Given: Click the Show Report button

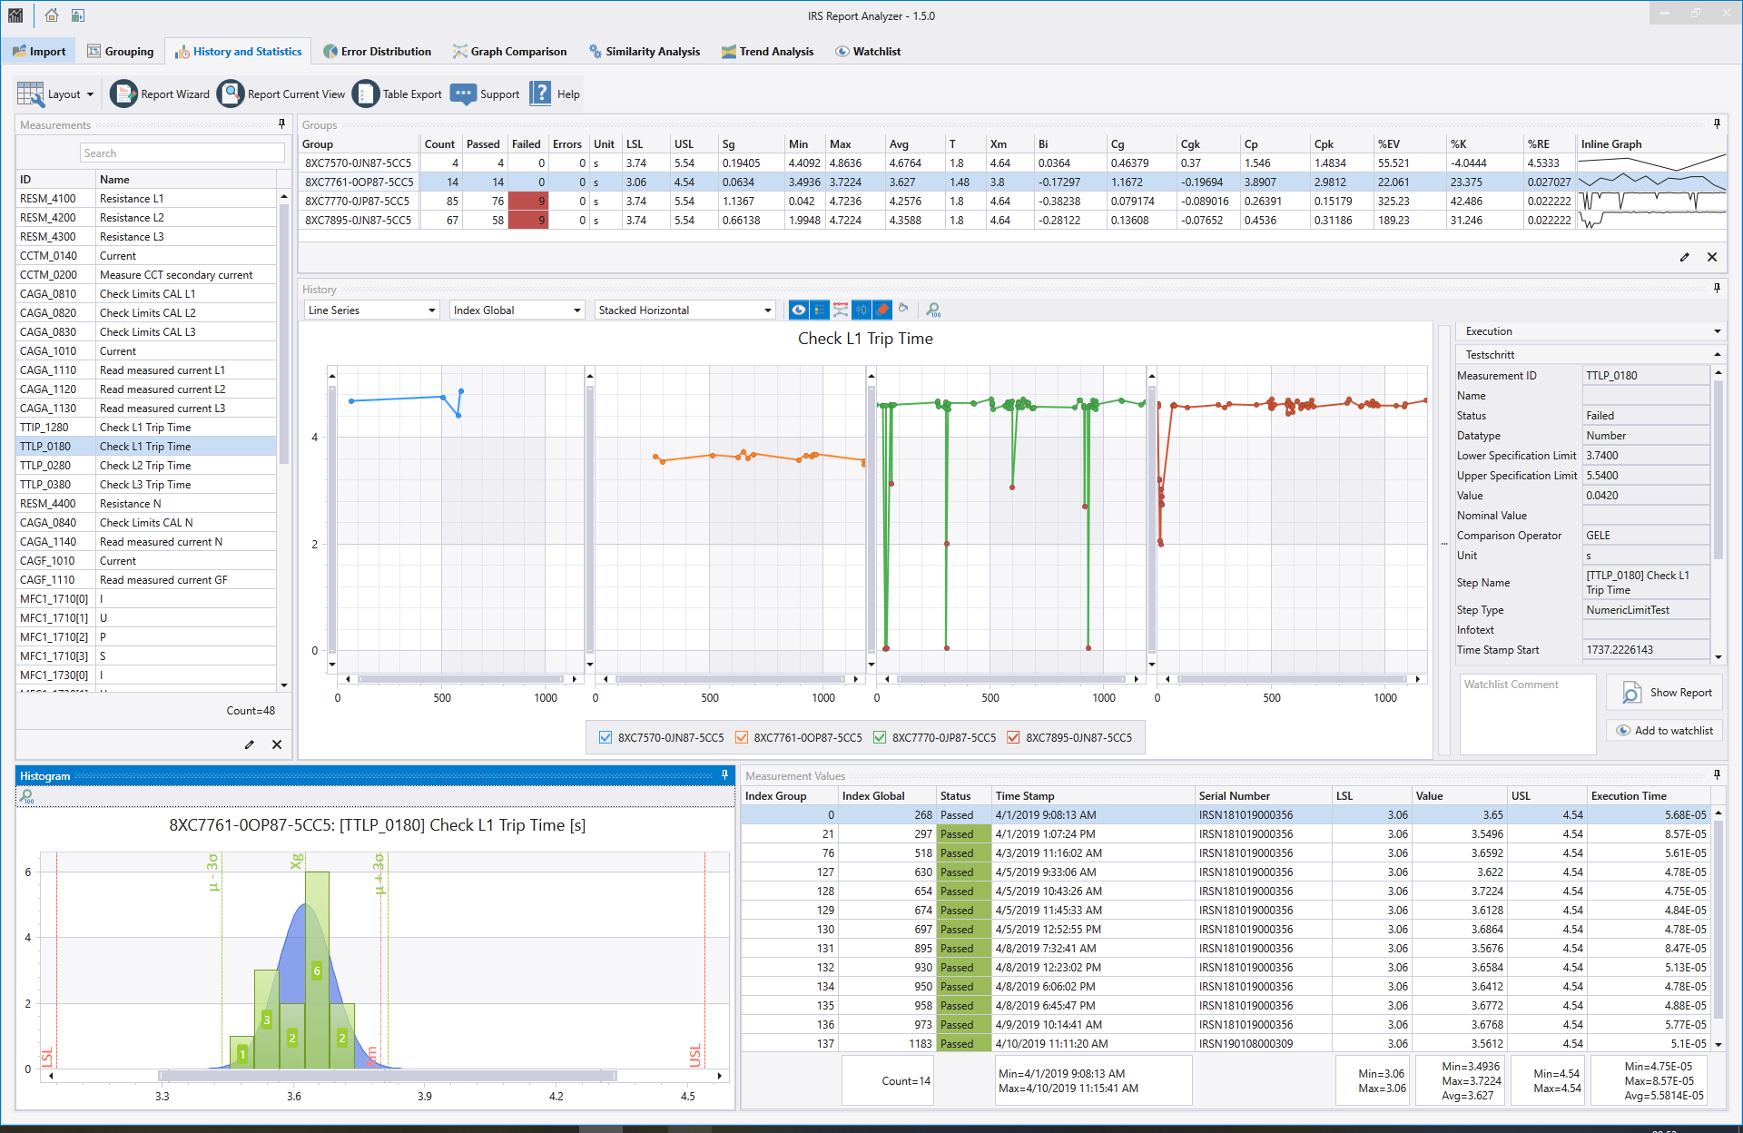Looking at the screenshot, I should [x=1665, y=693].
